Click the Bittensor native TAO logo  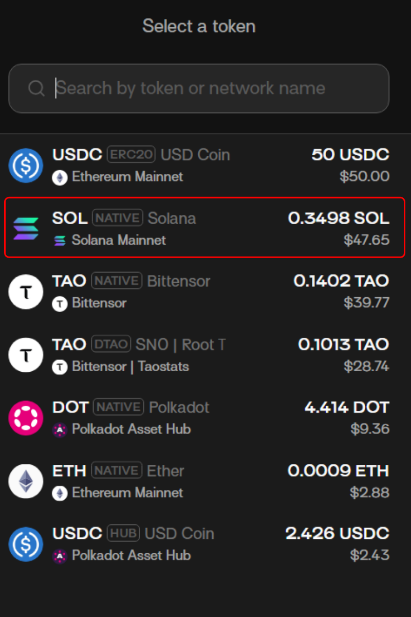(26, 292)
